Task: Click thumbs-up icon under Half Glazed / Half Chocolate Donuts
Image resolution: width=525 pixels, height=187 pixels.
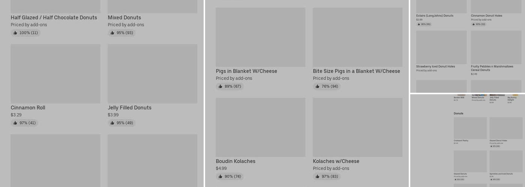Action: (x=15, y=33)
